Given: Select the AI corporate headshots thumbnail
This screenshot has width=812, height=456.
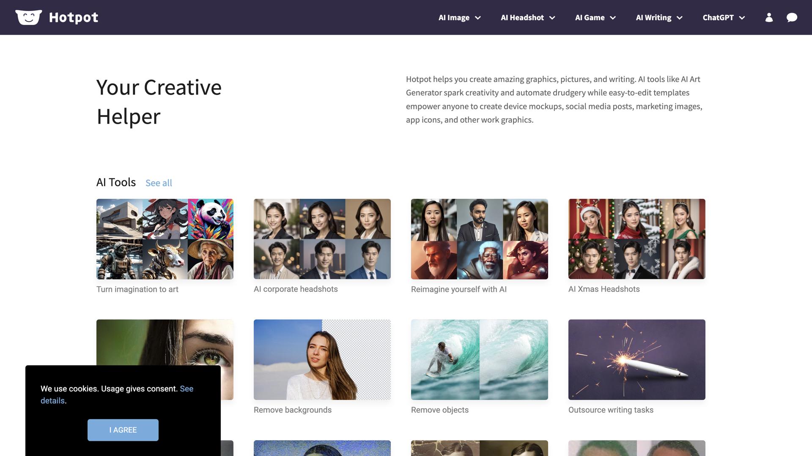Looking at the screenshot, I should coord(322,239).
